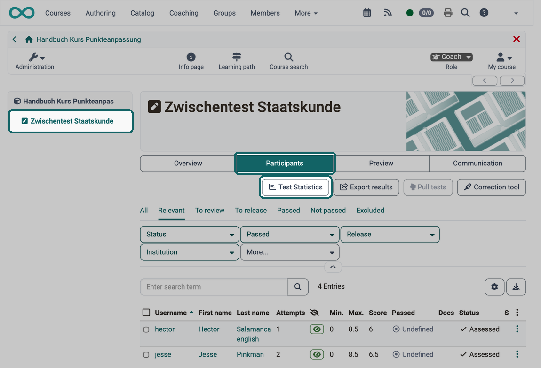The width and height of the screenshot is (541, 368).
Task: Open table header three-dot menu
Action: pos(517,313)
